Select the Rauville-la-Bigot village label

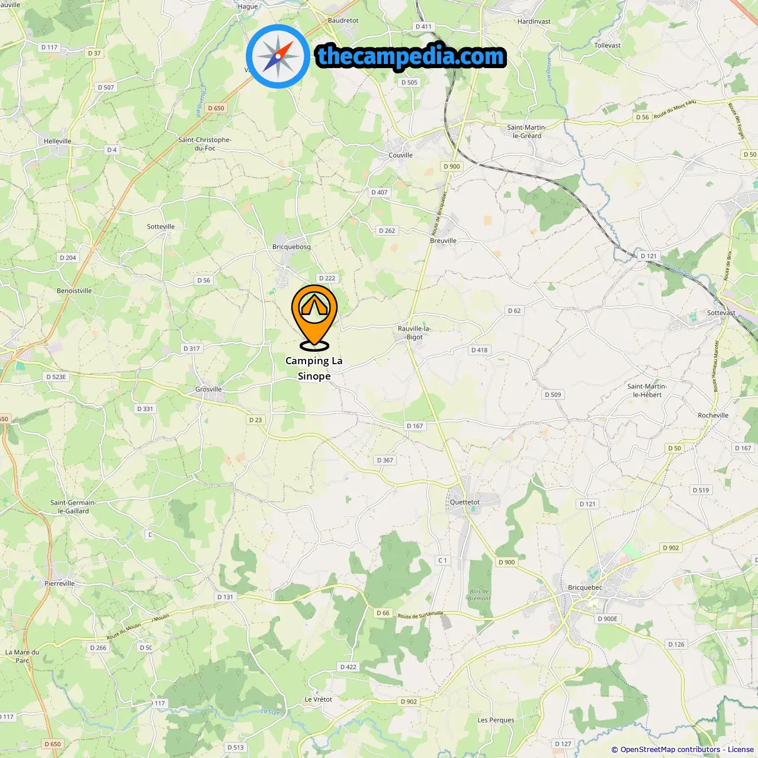(415, 333)
